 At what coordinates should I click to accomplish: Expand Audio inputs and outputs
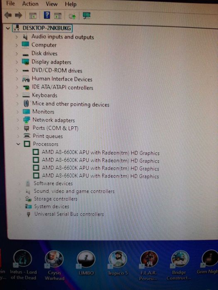(x=17, y=37)
